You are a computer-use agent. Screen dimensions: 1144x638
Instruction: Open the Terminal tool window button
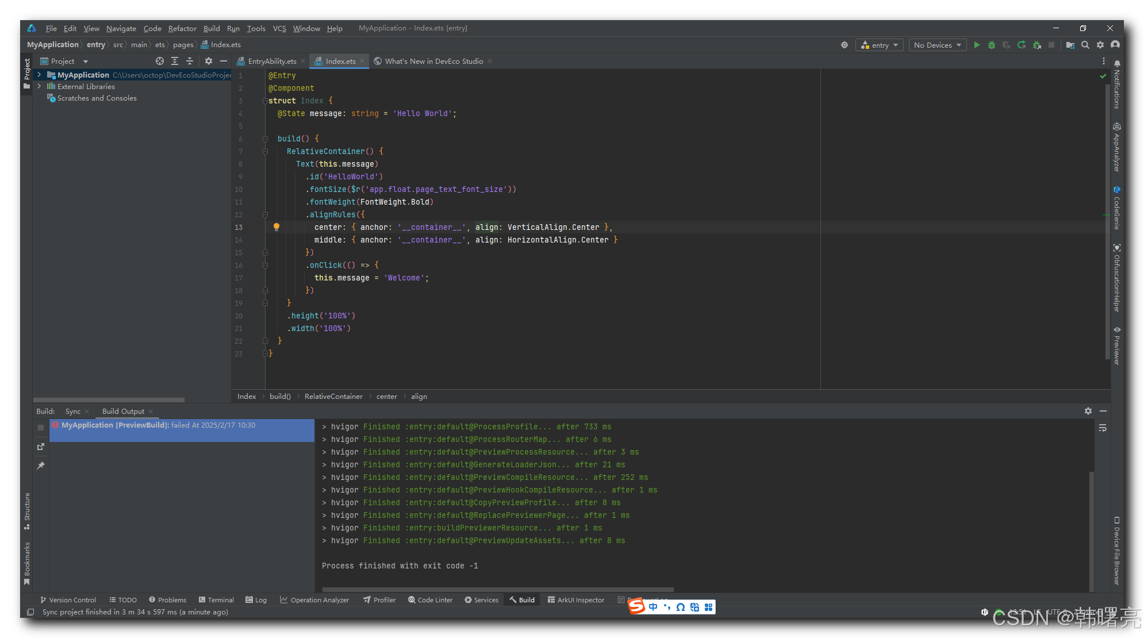coord(216,599)
